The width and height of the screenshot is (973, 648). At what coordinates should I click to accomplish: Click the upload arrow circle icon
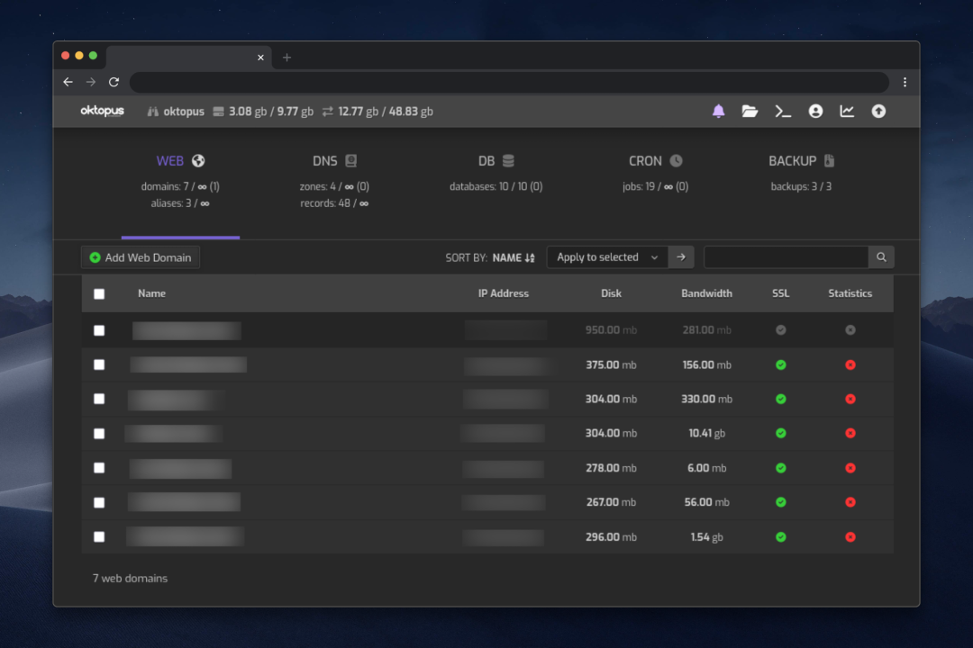point(878,112)
